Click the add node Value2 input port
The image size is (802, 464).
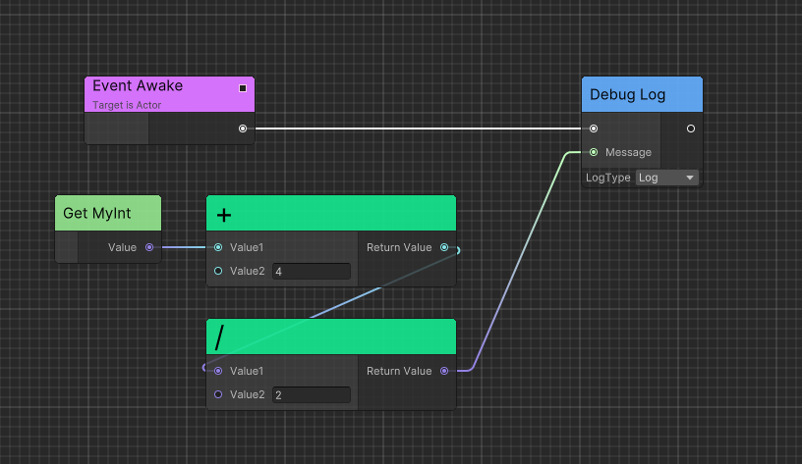pyautogui.click(x=217, y=271)
